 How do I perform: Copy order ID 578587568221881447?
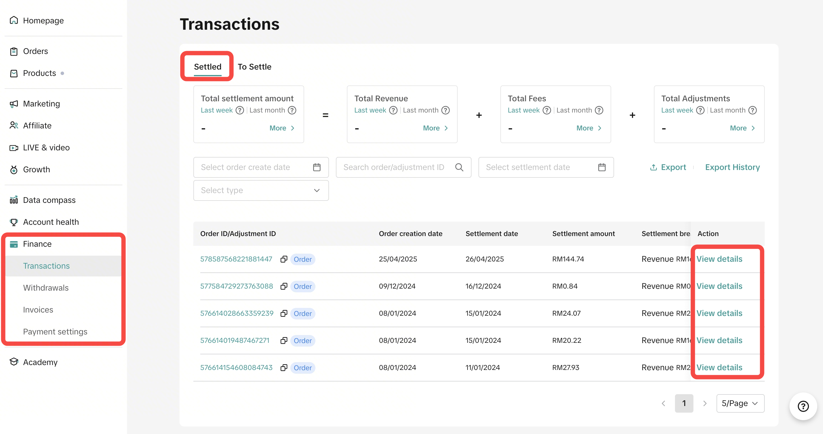(284, 259)
